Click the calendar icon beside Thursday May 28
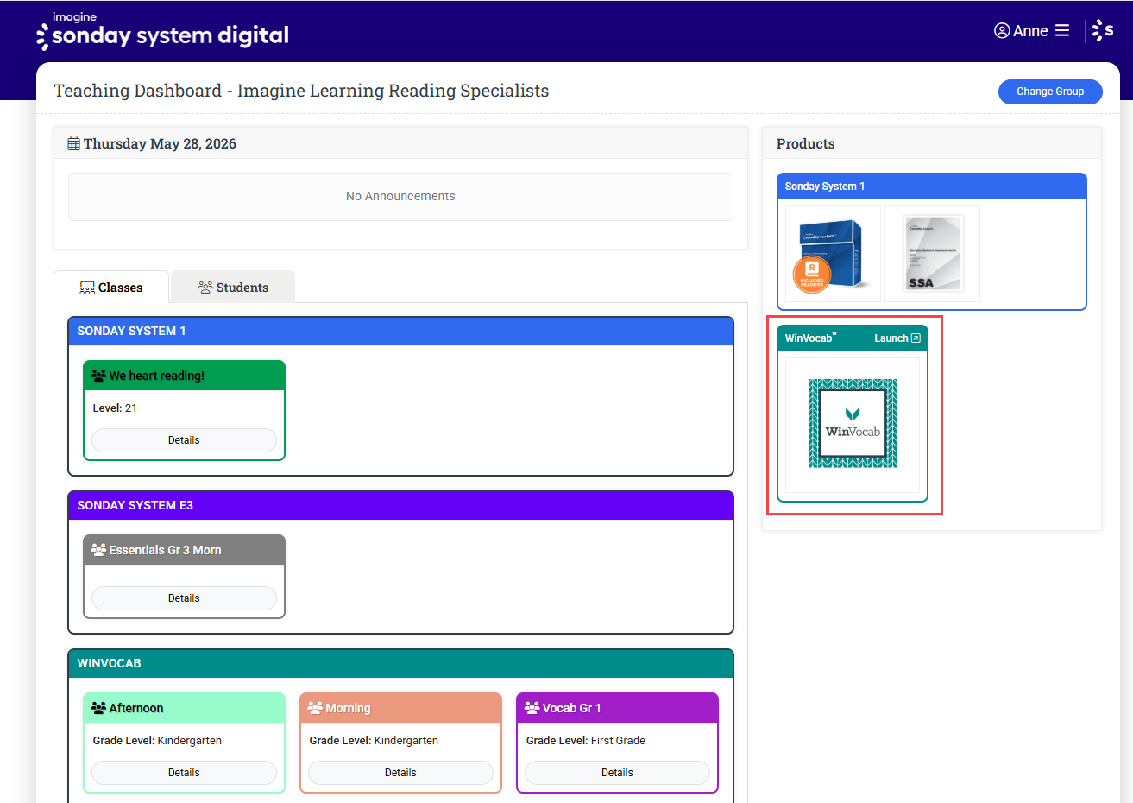1133x803 pixels. click(73, 144)
